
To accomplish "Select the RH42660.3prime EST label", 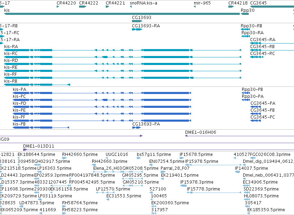I will coord(110,161).
